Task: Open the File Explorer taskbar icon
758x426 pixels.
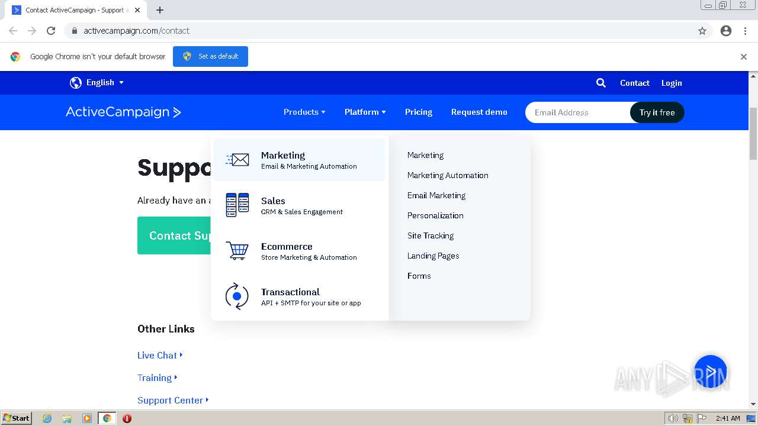Action: (x=67, y=418)
